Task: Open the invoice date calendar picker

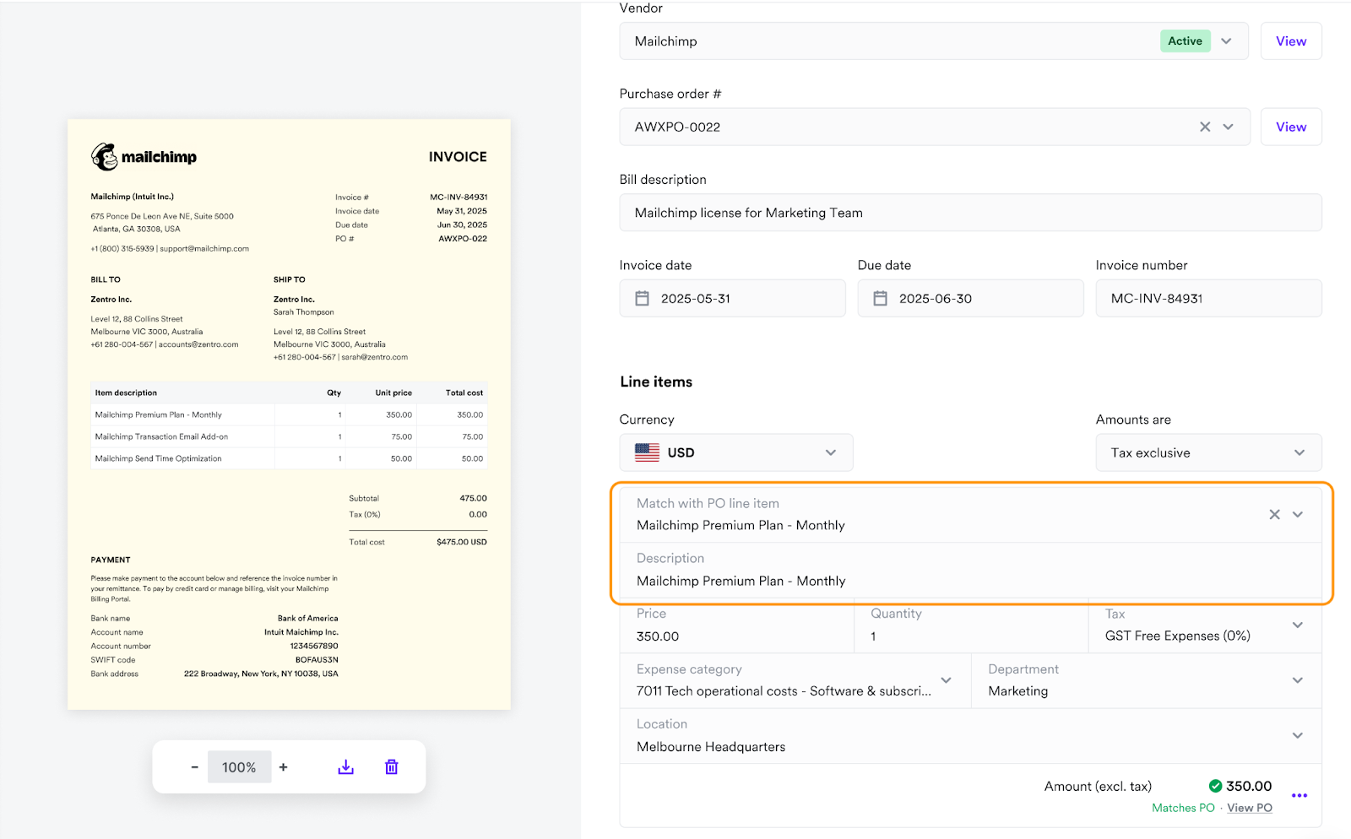Action: [x=643, y=299]
